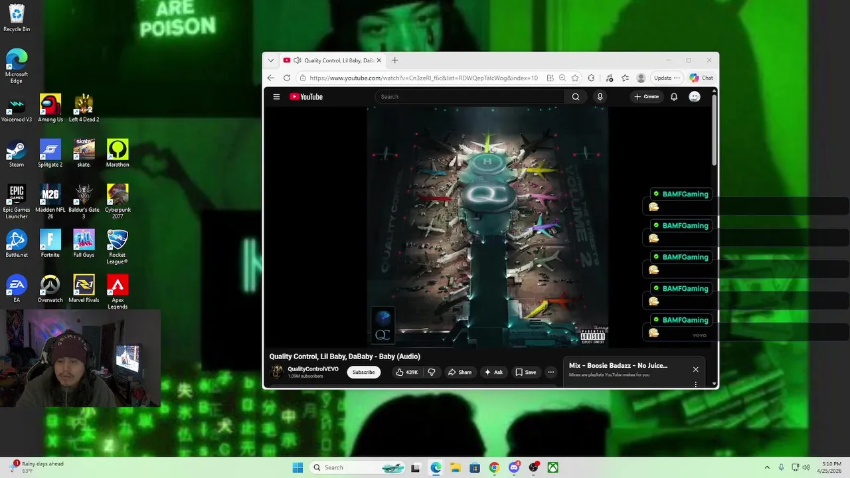Viewport: 850px width, 478px height.
Task: Open the Left 4 Dead 2 shortcut
Action: coord(84,109)
